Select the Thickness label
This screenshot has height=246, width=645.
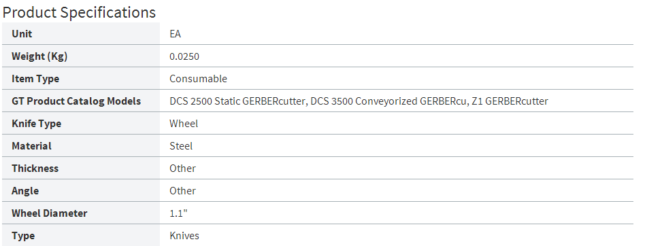tap(35, 169)
